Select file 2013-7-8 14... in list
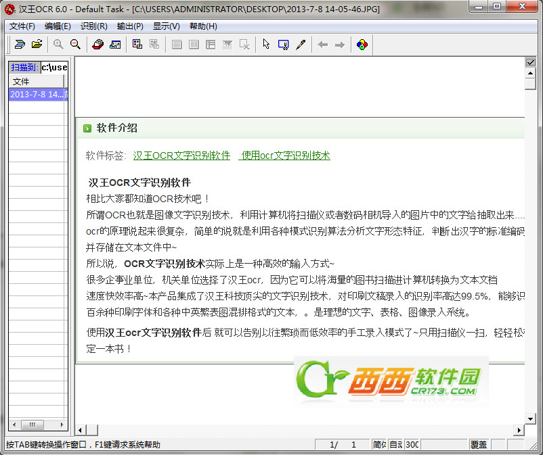The width and height of the screenshot is (543, 455). tap(38, 94)
